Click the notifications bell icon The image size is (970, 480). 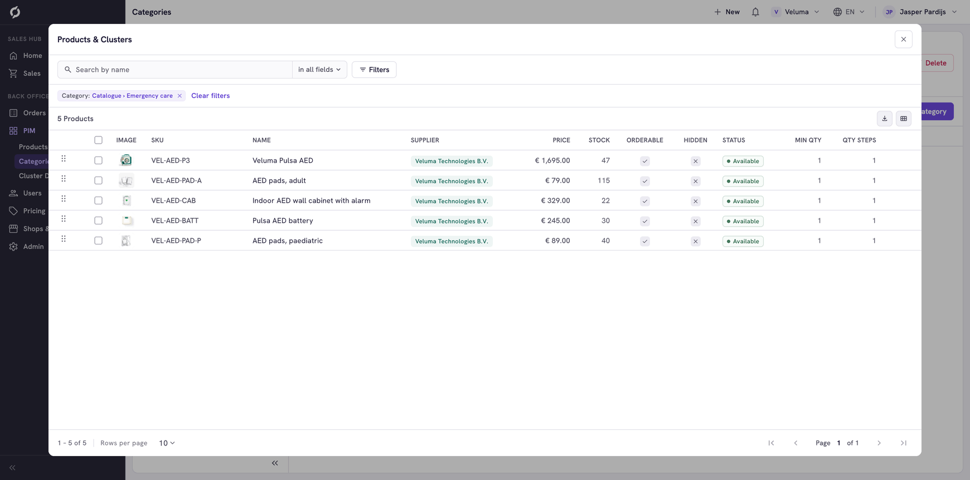(x=755, y=12)
